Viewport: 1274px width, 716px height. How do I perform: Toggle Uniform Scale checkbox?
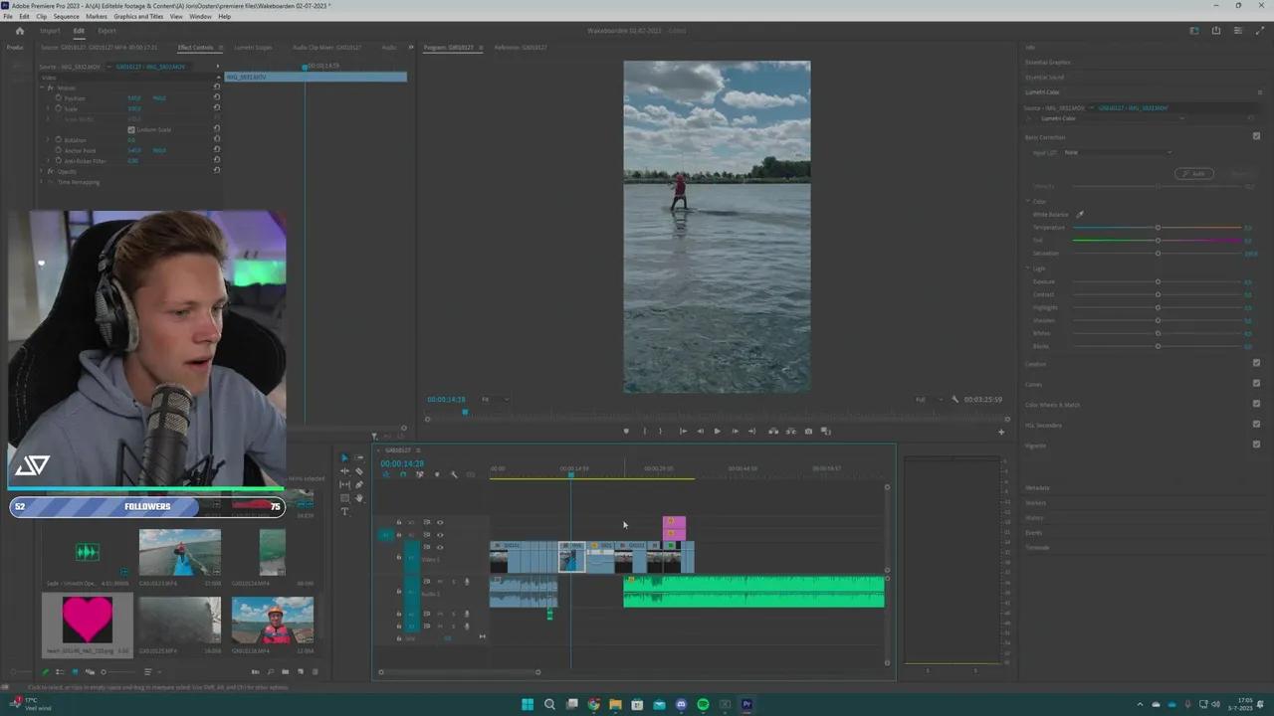[131, 129]
